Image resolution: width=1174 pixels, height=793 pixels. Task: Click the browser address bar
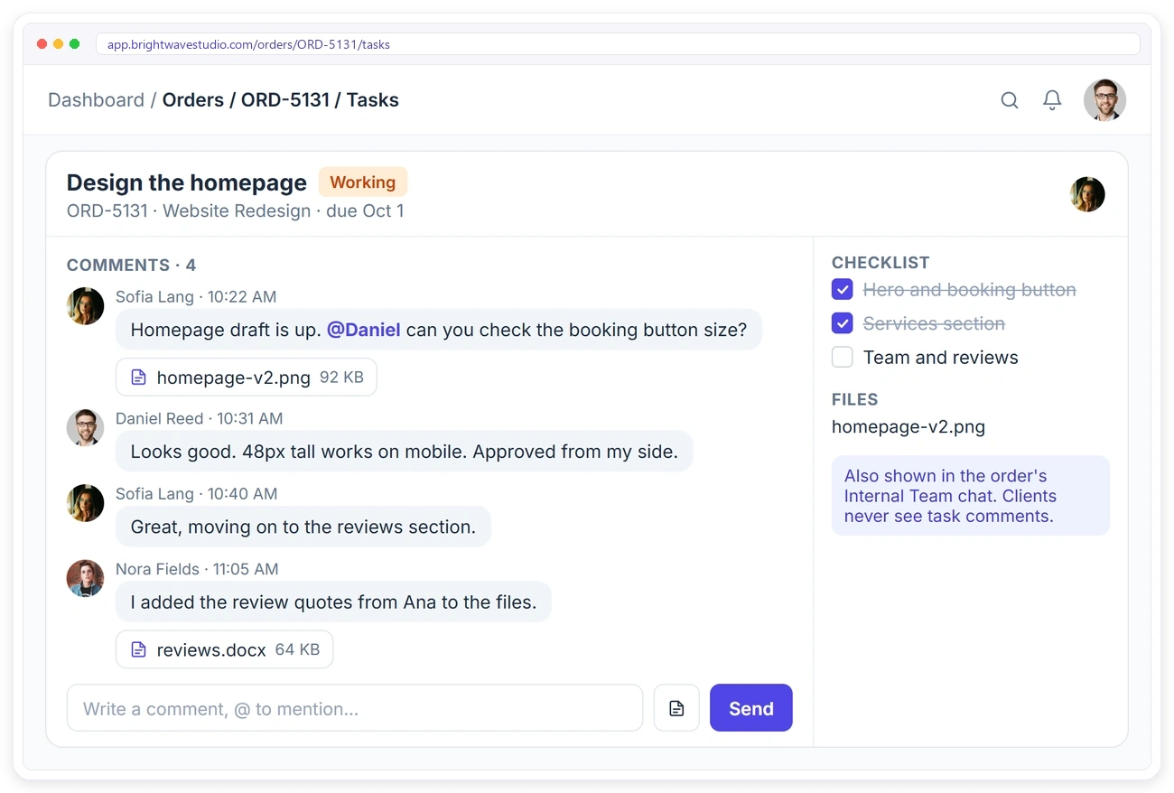(618, 44)
